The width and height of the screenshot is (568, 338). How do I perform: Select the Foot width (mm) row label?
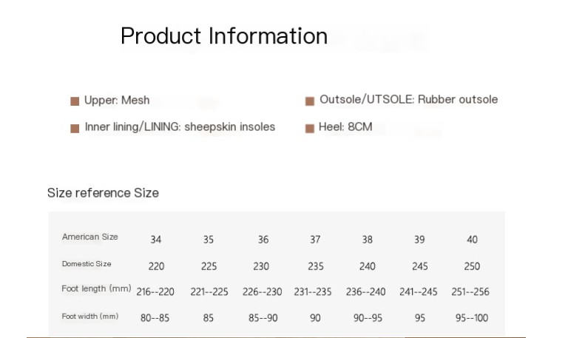[x=90, y=317]
